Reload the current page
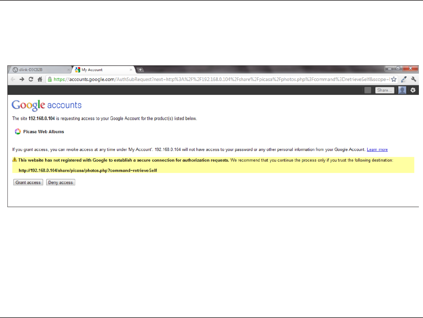The image size is (423, 318). click(x=31, y=79)
